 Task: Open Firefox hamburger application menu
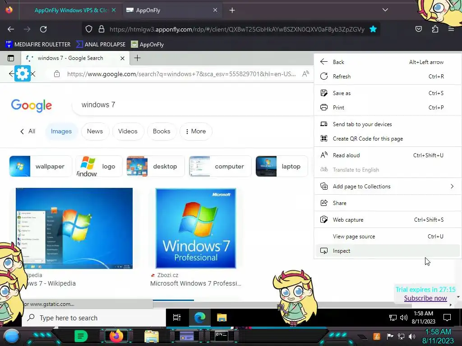click(x=451, y=29)
